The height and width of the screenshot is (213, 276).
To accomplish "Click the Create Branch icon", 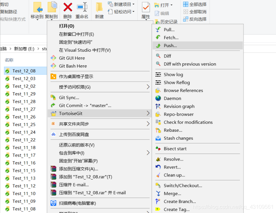I will (x=158, y=201).
